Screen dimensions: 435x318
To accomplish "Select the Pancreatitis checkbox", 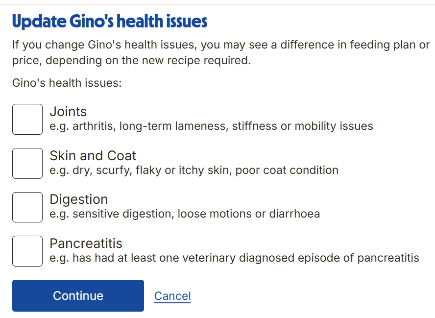I will click(27, 251).
